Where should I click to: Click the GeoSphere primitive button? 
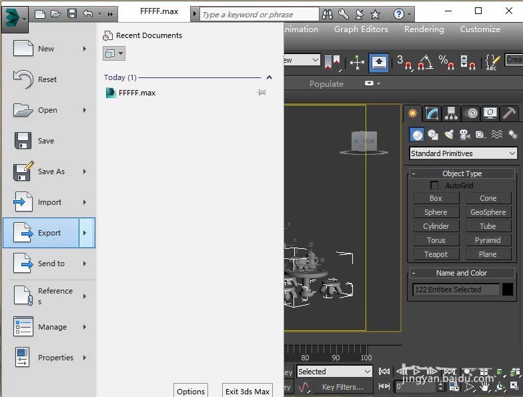click(488, 212)
